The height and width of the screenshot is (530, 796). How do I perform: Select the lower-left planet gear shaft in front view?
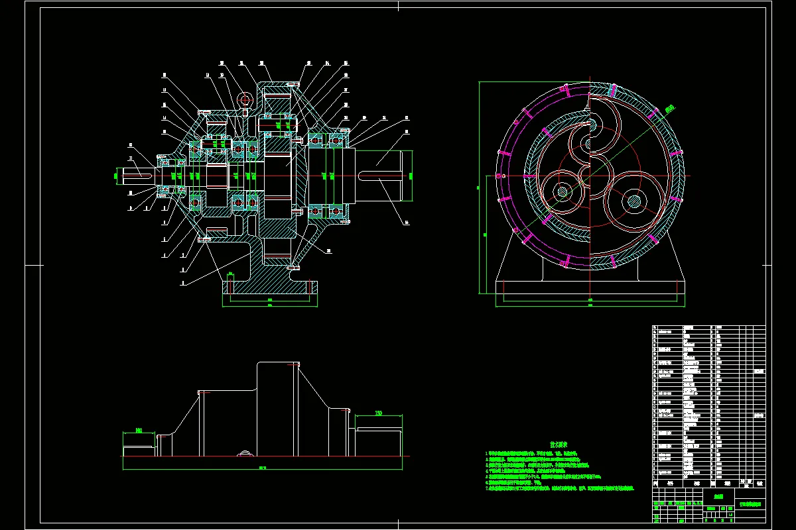[563, 192]
